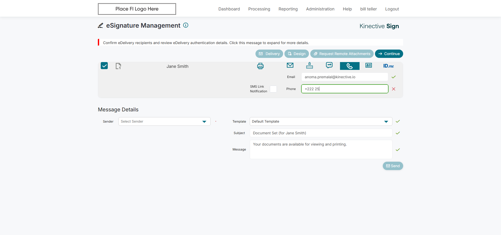Open the eSignature Management info icon
Image resolution: width=501 pixels, height=235 pixels.
(x=186, y=25)
